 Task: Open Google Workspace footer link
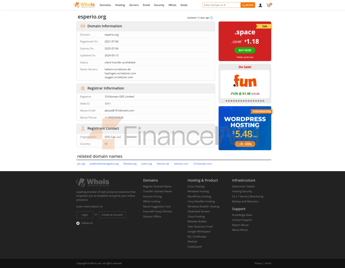pos(199,231)
